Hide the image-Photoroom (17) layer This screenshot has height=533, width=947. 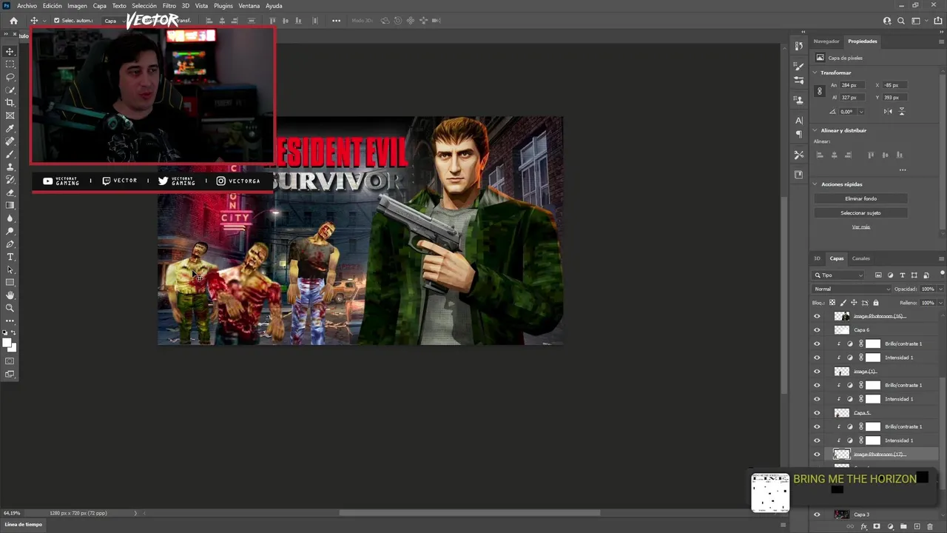[817, 455]
